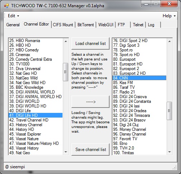The height and width of the screenshot is (174, 181).
Task: Select '28. Cinemax' channel
Action: [x=36, y=55]
